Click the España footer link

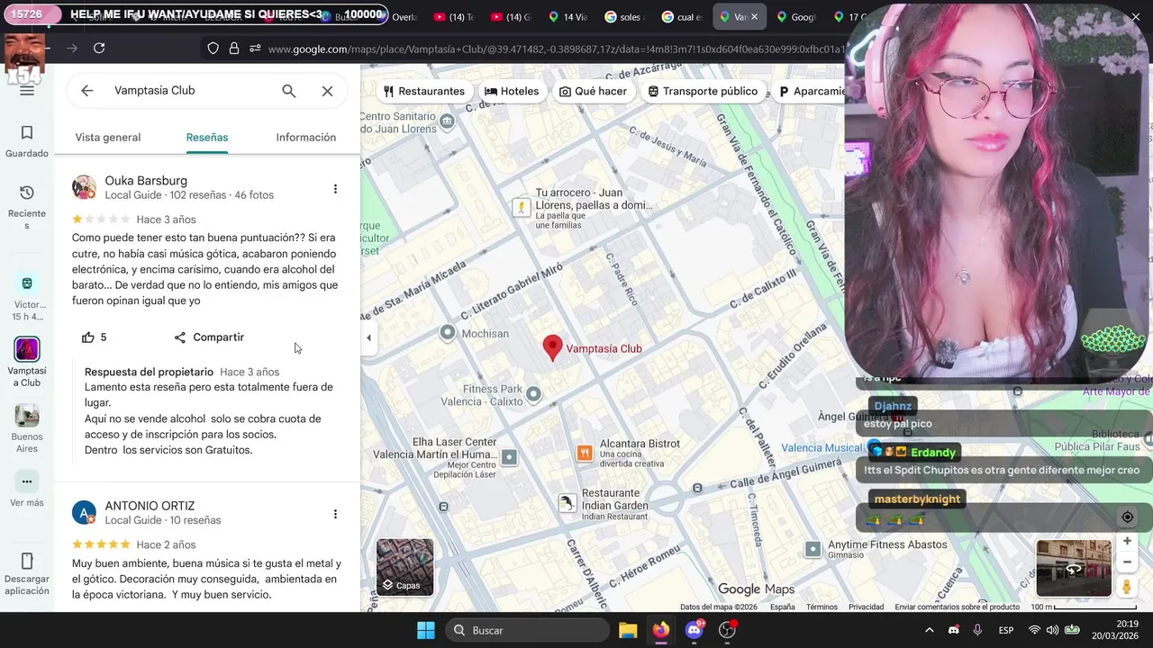782,607
